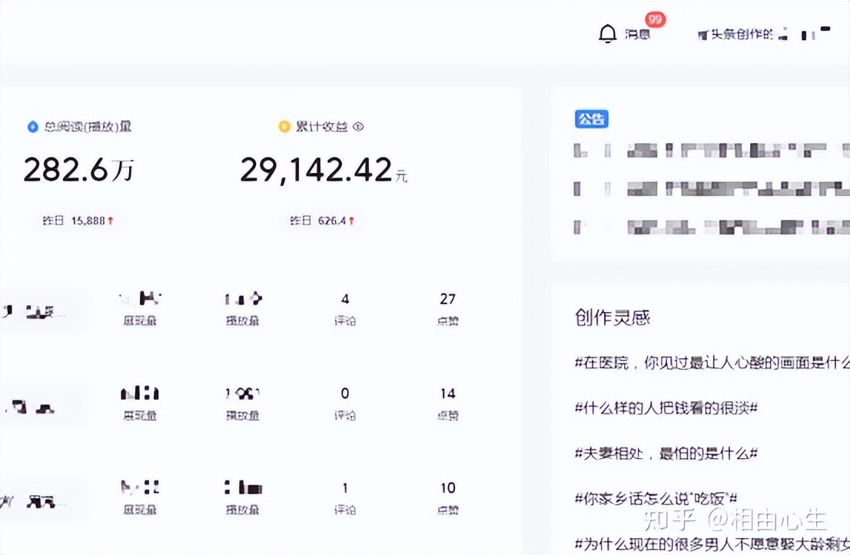
Task: Click the blue 公告 announcement badge
Action: [592, 119]
